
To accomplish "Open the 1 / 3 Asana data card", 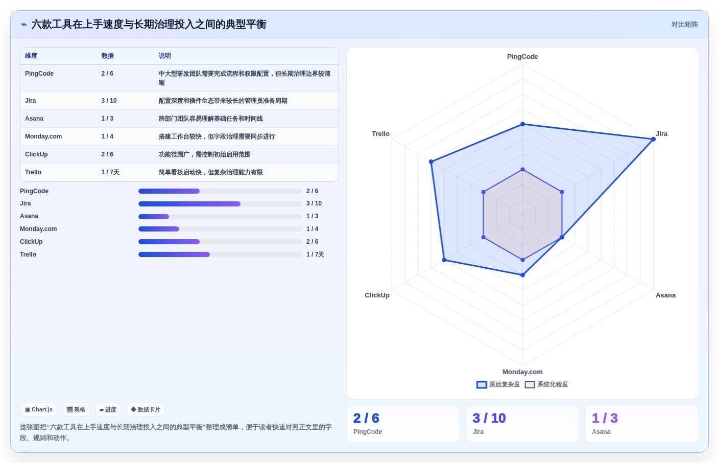I will (642, 424).
